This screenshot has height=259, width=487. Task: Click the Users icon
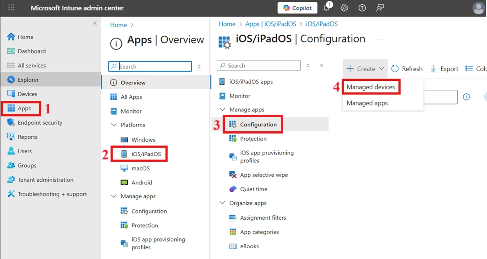coord(11,151)
